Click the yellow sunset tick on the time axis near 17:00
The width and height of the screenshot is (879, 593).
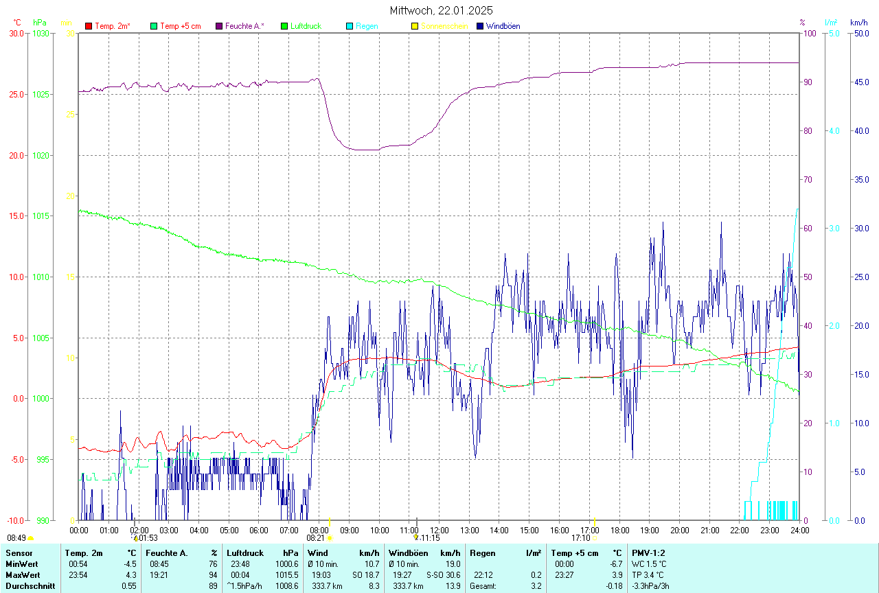point(595,523)
